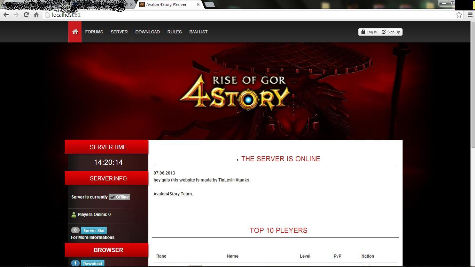This screenshot has height=267, width=475.
Task: Click the TOP 10 PLEYERS heading
Action: (x=279, y=230)
